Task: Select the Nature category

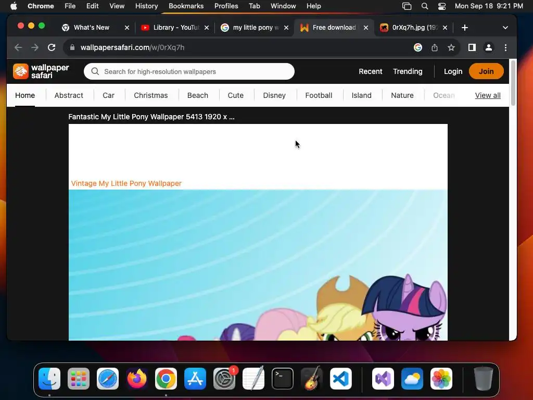Action: pyautogui.click(x=402, y=96)
